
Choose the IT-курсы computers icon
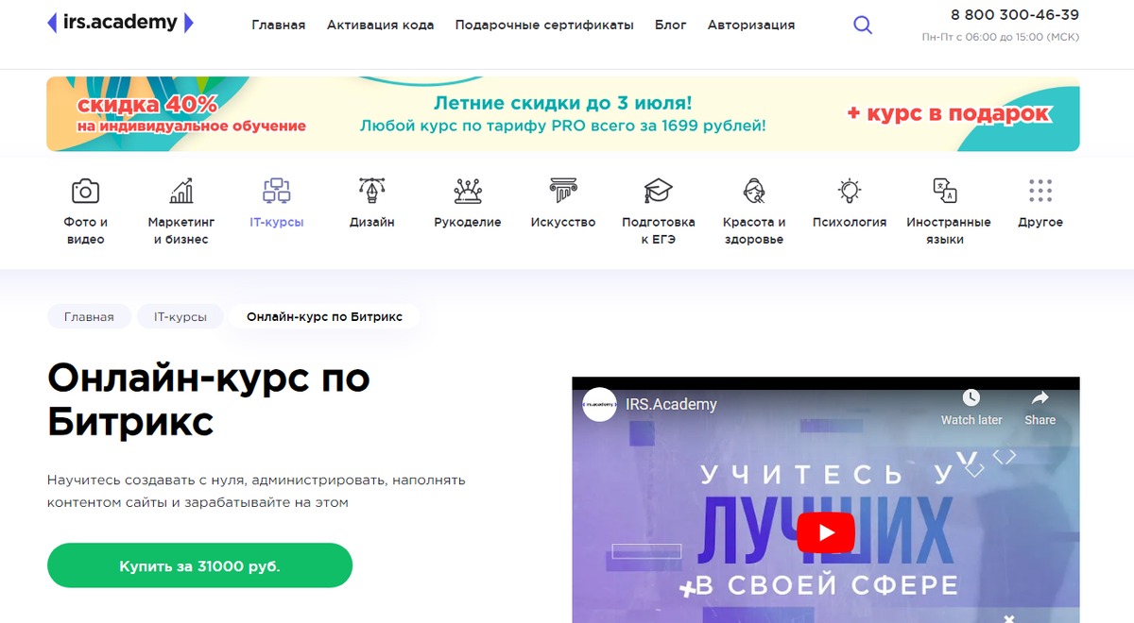coord(277,192)
